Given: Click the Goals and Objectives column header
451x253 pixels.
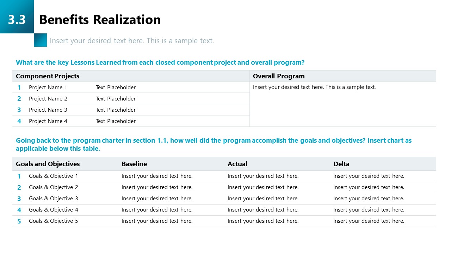Looking at the screenshot, I should point(48,164).
